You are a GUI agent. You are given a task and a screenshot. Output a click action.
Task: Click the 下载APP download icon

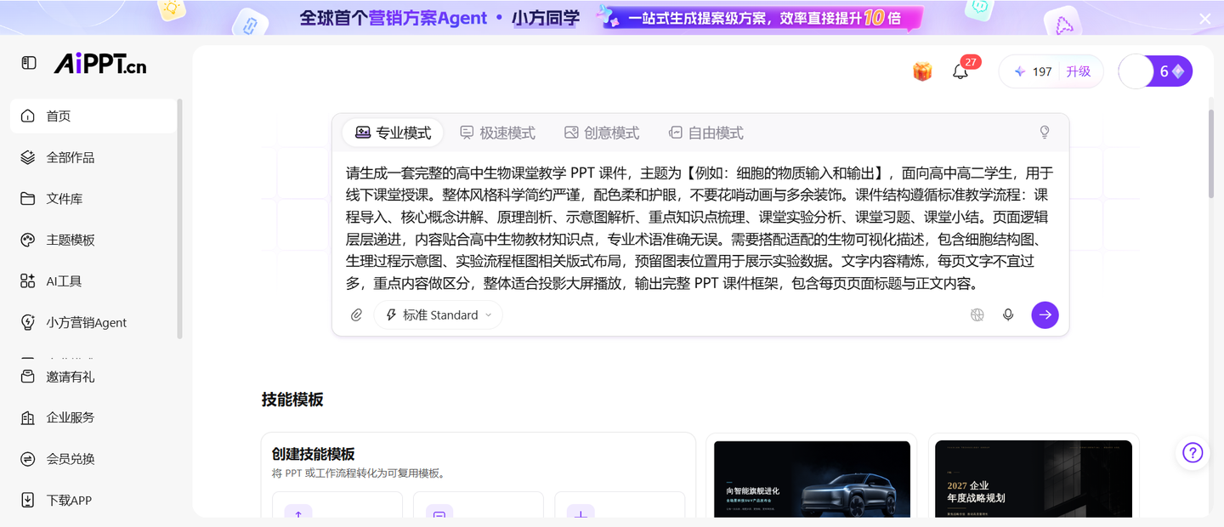point(28,500)
